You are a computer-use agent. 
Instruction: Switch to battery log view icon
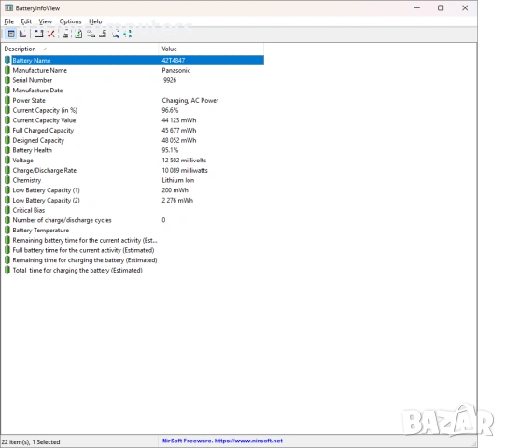22,34
